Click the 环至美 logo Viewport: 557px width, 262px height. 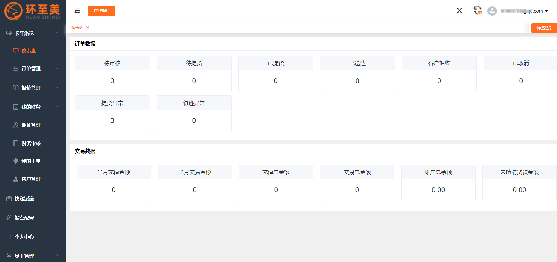pos(32,11)
